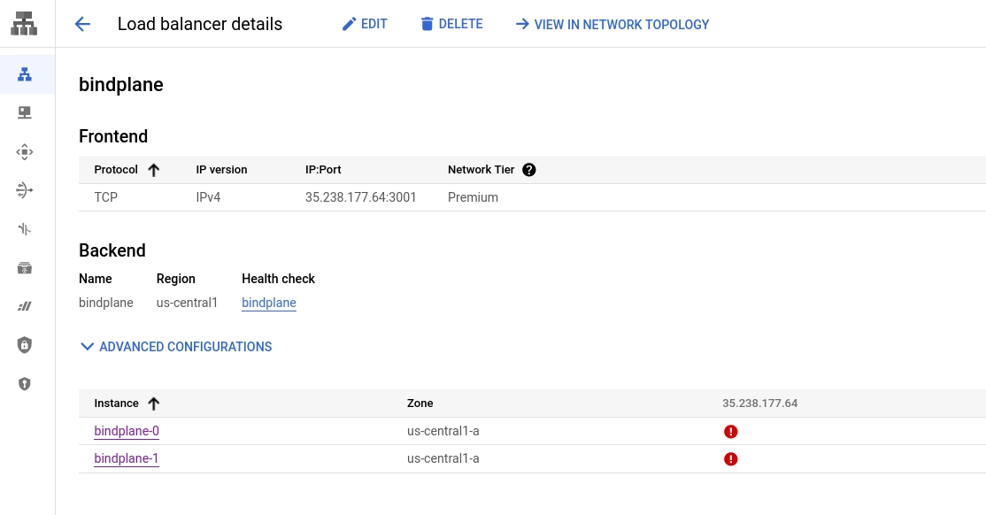Open Cloud Domains via the :// icon
Viewport: 986px width, 515px height.
25,305
